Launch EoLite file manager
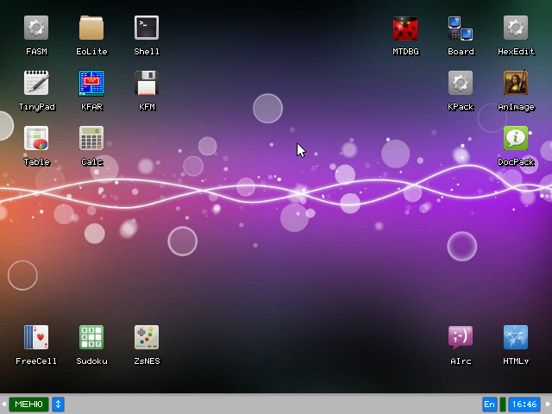Screen dimensions: 552x414 pos(91,28)
